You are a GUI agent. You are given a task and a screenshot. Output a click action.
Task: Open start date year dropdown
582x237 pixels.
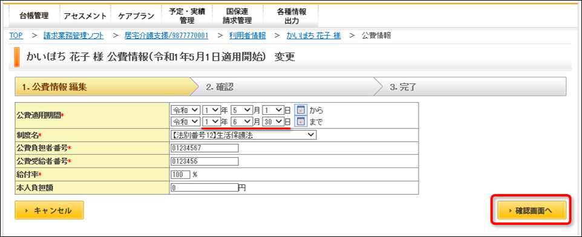[x=212, y=110]
